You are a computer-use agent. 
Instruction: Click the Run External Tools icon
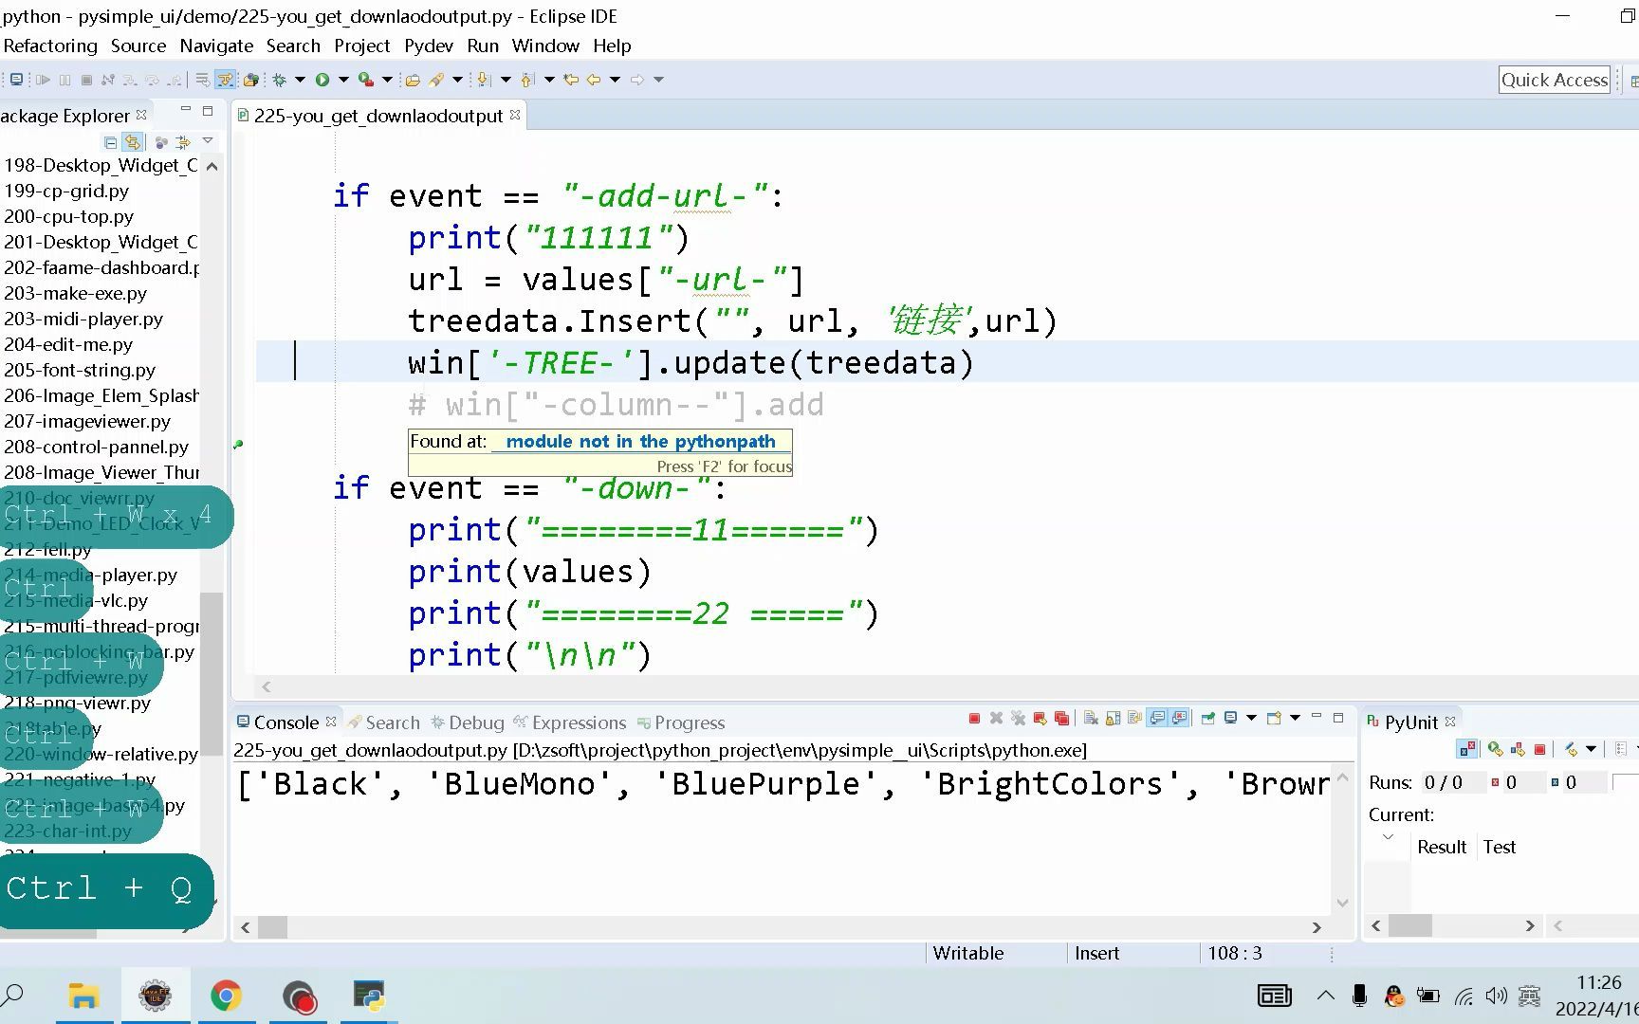(365, 80)
